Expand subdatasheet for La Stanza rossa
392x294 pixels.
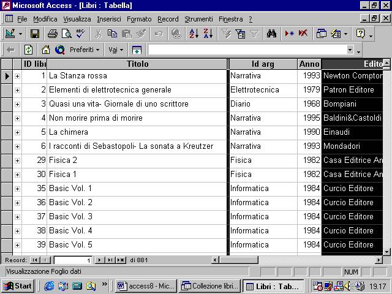click(17, 76)
